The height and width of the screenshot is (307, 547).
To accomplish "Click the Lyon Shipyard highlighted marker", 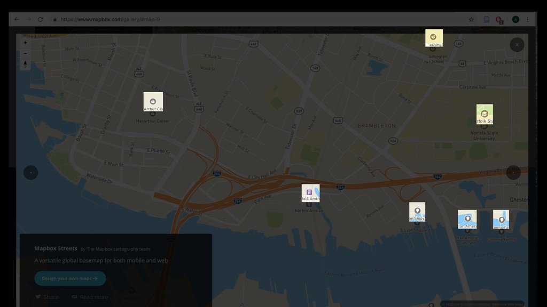I will click(x=417, y=212).
